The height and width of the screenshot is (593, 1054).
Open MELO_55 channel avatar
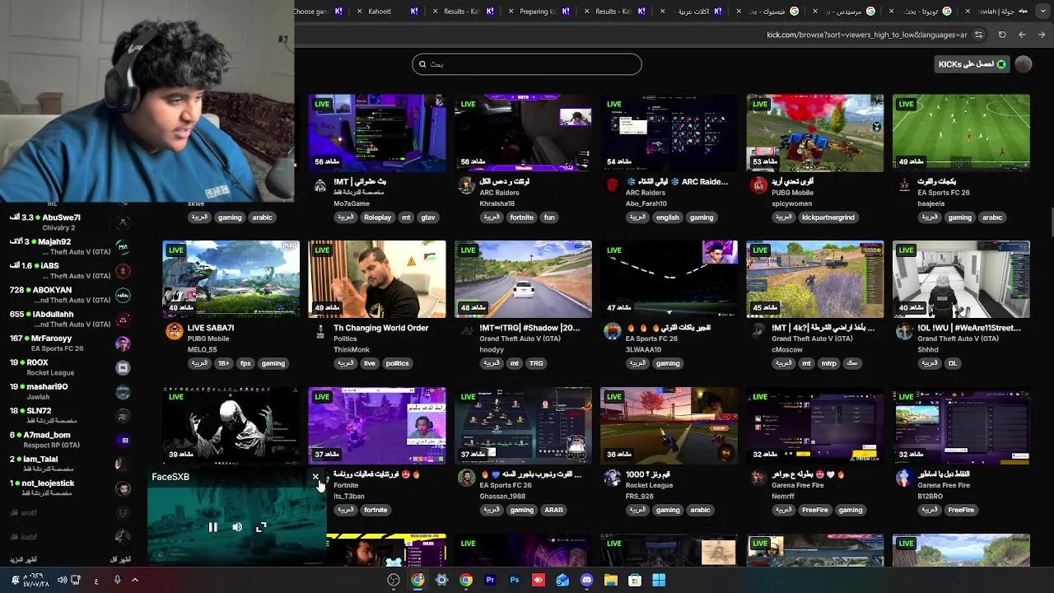[174, 331]
